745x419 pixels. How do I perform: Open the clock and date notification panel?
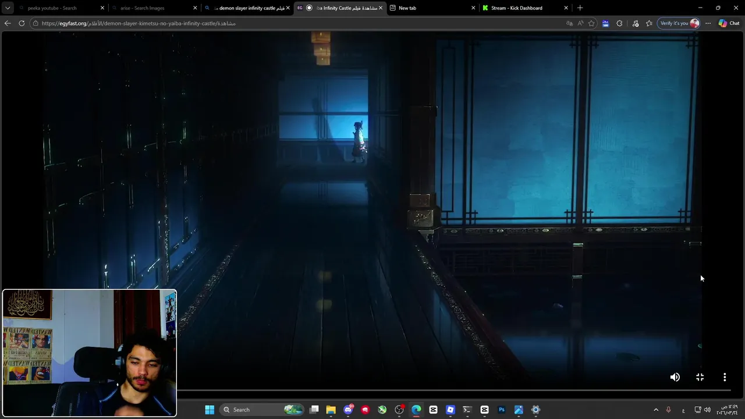coord(727,410)
